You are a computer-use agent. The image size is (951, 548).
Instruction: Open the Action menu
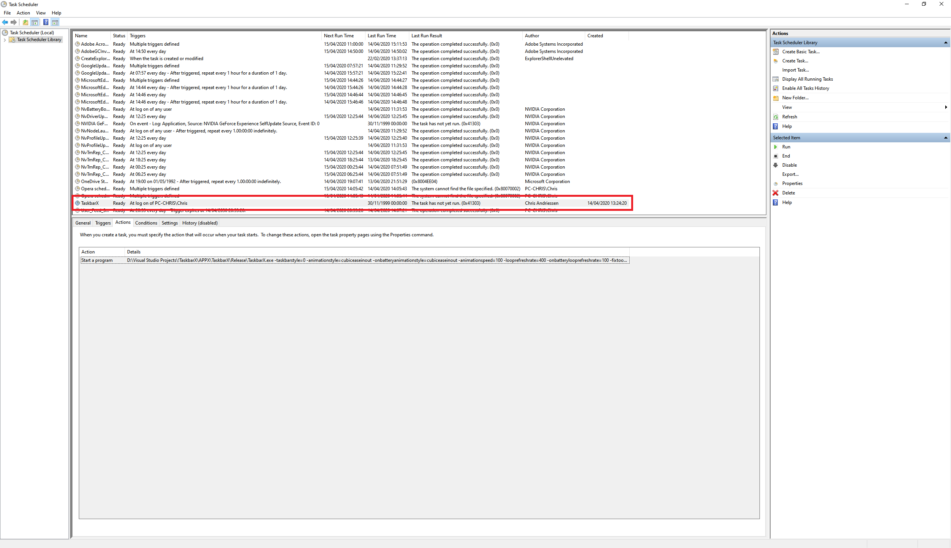(23, 13)
